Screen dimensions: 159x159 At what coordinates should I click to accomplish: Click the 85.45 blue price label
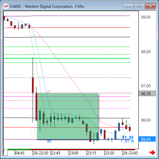click(x=147, y=139)
